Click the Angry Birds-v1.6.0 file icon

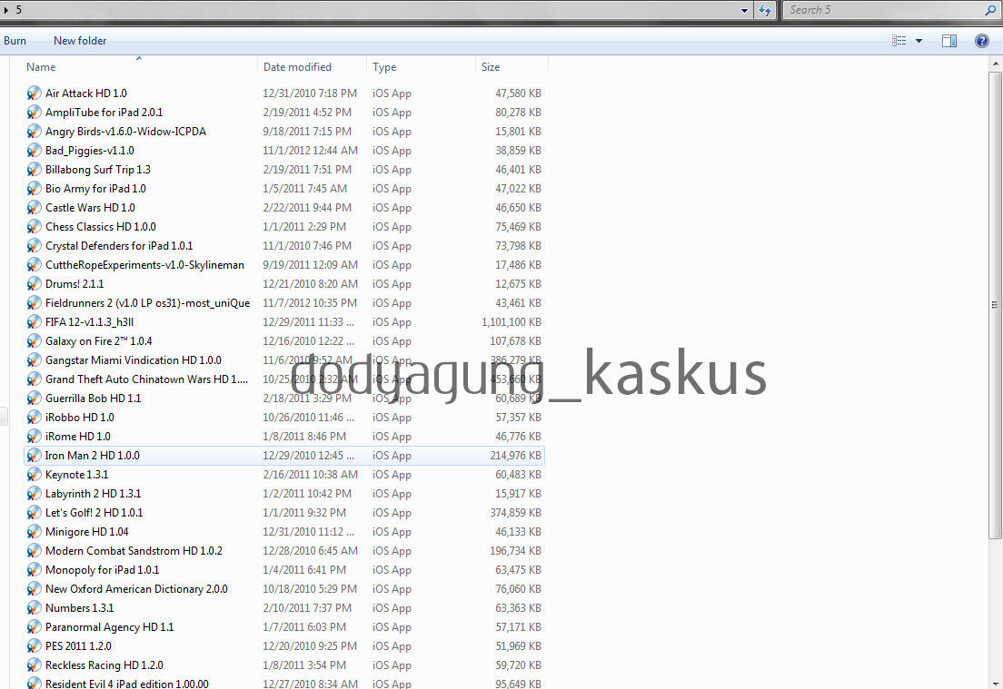(34, 132)
